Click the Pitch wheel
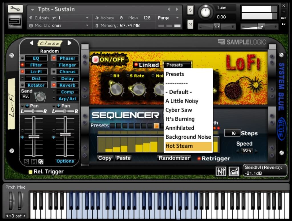 (x=11, y=201)
